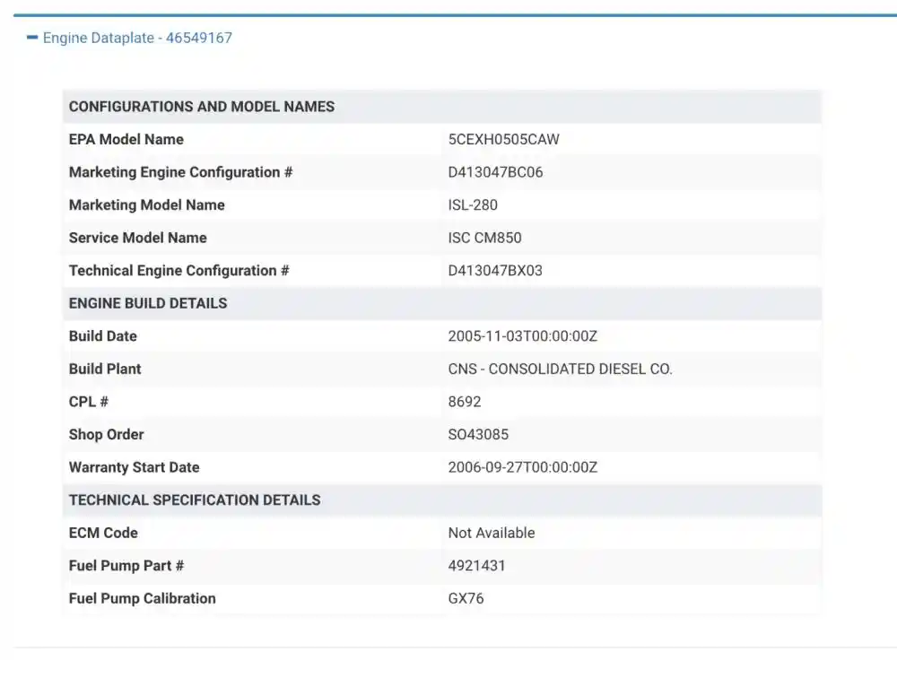Click the TECHNICAL SPECIFICATION DETAILS header
The image size is (897, 678).
point(195,500)
